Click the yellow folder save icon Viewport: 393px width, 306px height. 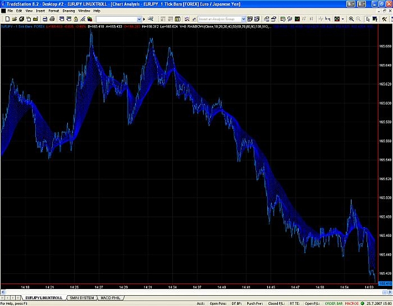pyautogui.click(x=36, y=19)
